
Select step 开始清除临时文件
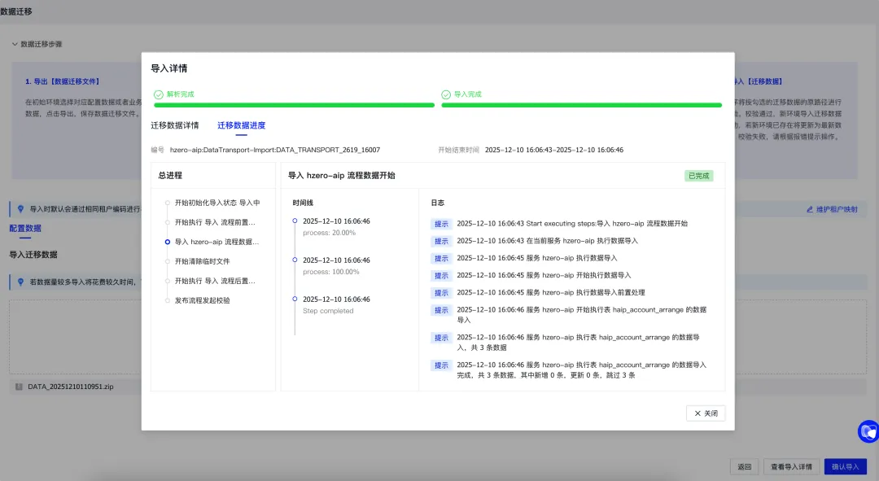202,261
